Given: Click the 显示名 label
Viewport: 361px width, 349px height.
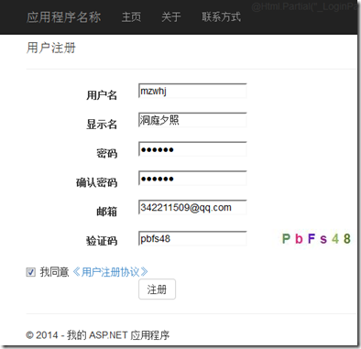Looking at the screenshot, I should point(102,125).
